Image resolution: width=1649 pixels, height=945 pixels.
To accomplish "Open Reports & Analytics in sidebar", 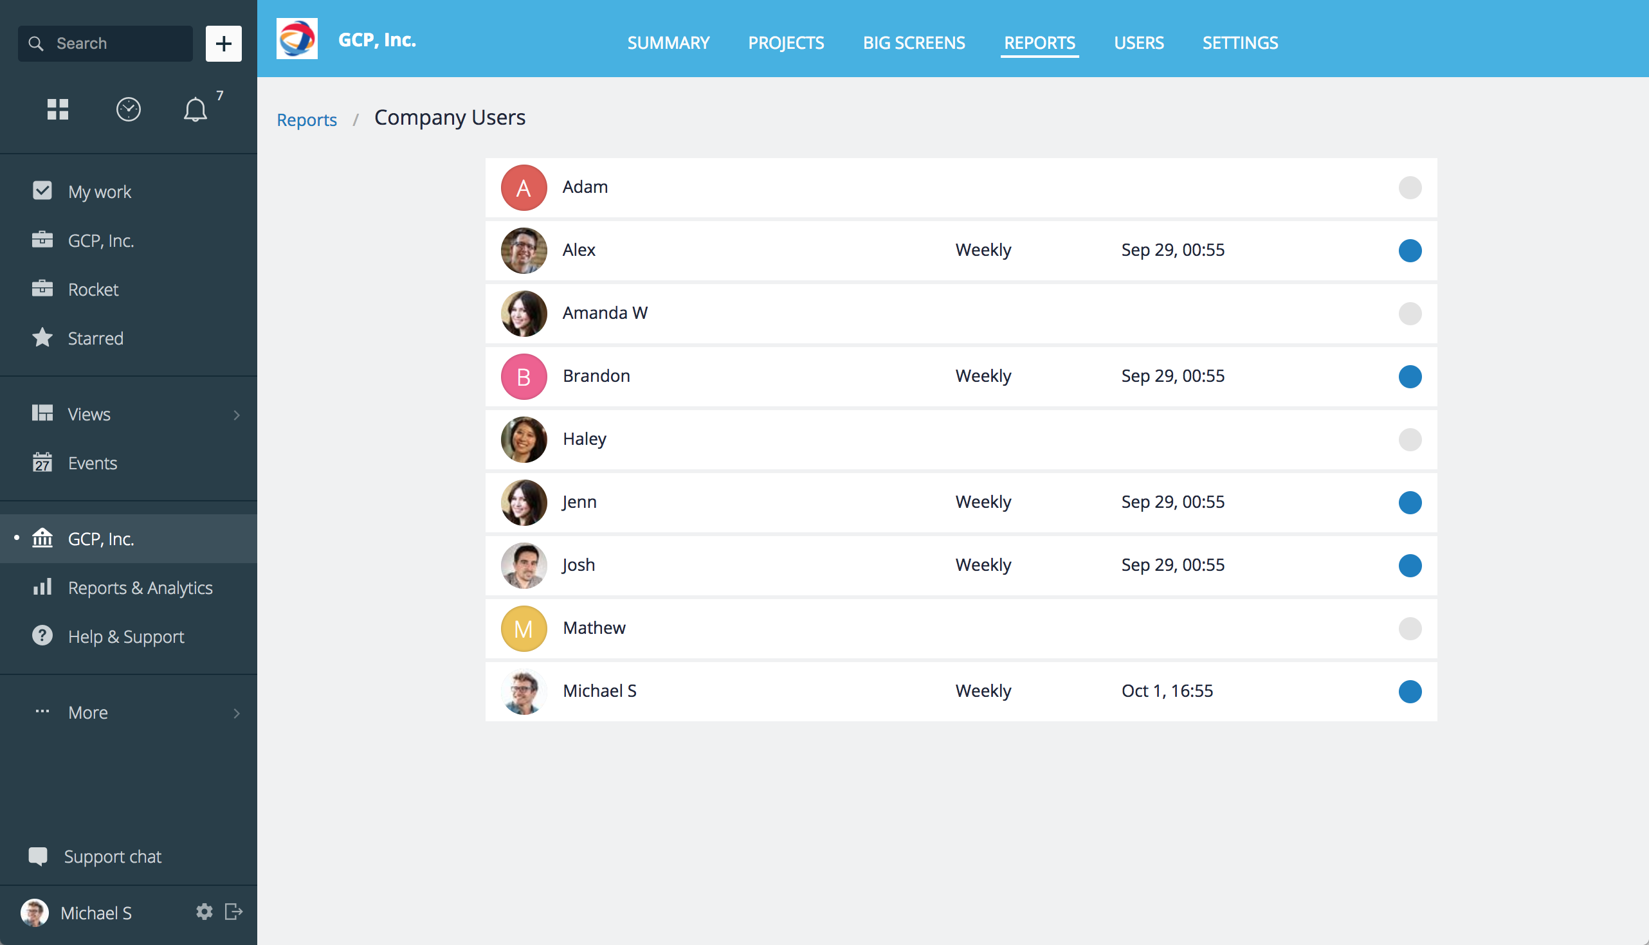I will point(129,588).
